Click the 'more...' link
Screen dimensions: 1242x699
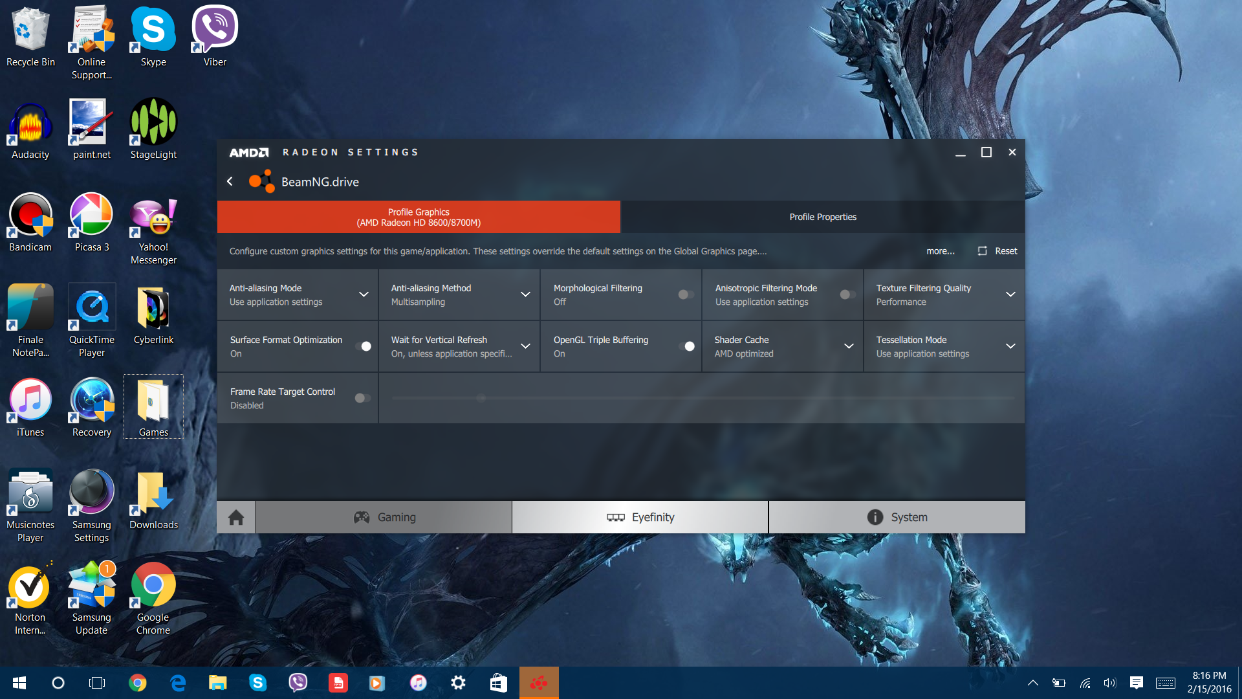pyautogui.click(x=941, y=251)
